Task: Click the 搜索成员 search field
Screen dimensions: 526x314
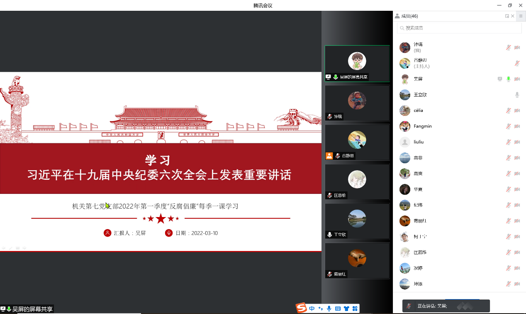Action: pos(459,28)
